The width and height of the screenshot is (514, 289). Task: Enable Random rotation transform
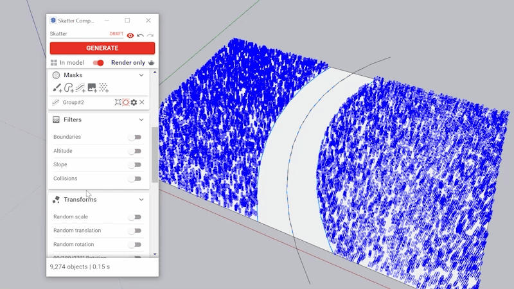134,245
